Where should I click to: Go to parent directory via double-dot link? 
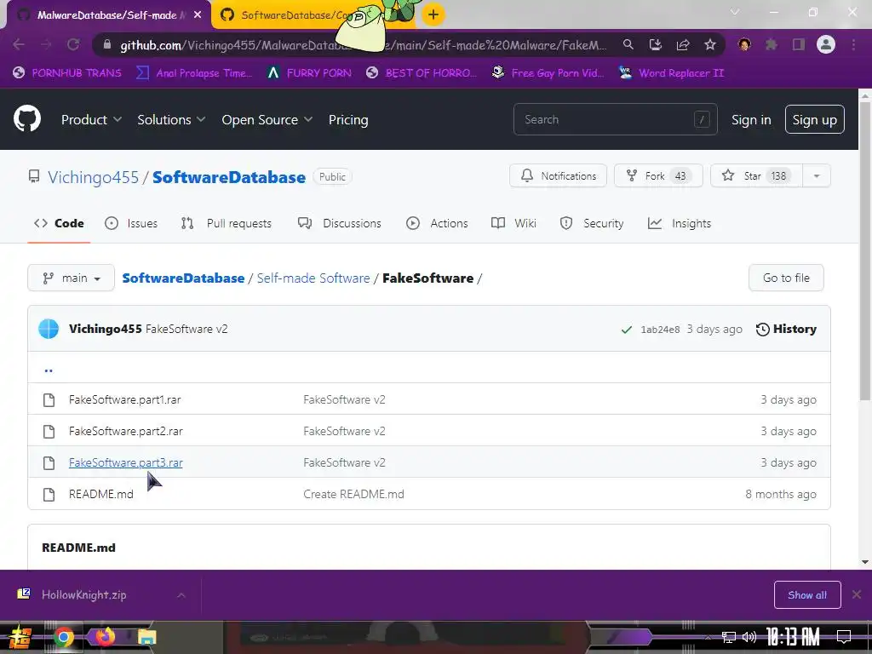click(49, 370)
